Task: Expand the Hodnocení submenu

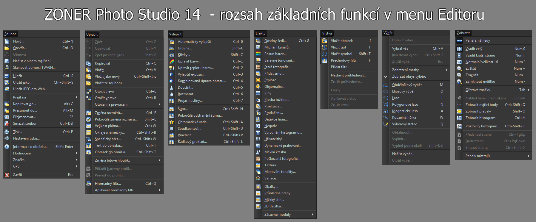Action: [x=76, y=153]
